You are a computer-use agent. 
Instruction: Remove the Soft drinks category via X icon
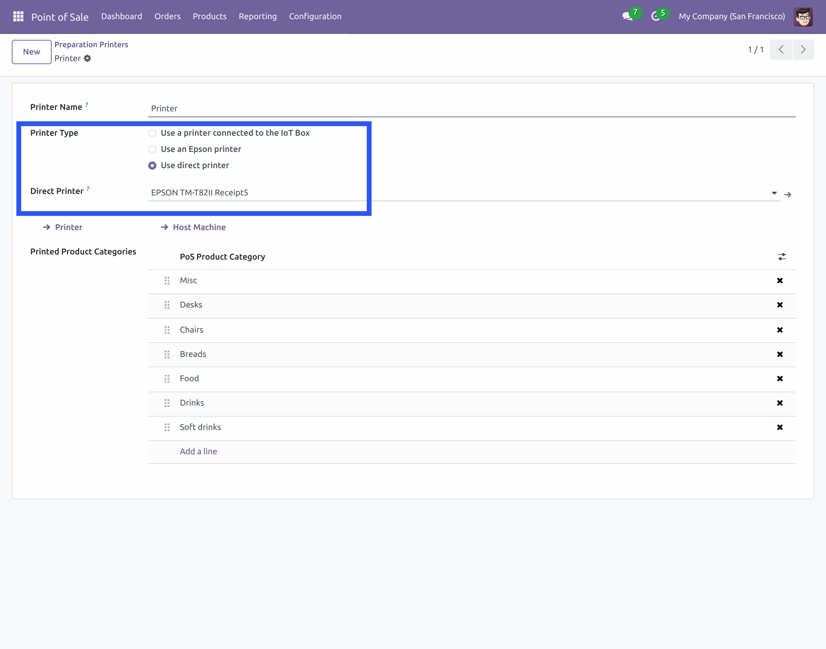click(x=780, y=427)
